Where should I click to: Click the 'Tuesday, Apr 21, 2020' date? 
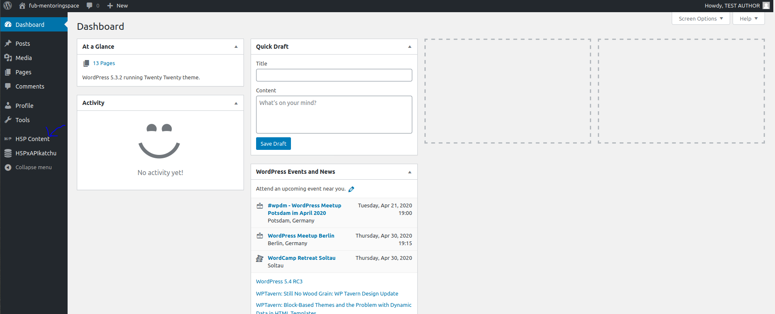385,205
